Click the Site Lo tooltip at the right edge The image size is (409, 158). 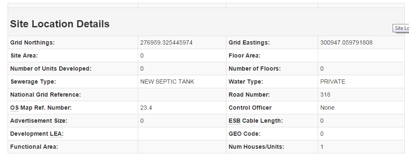401,28
